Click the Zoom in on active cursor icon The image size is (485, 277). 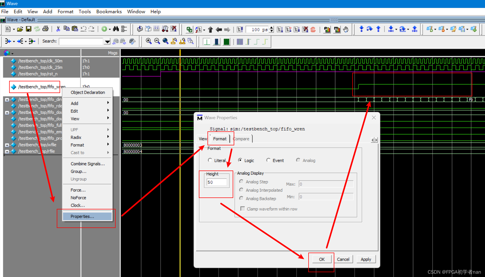174,41
